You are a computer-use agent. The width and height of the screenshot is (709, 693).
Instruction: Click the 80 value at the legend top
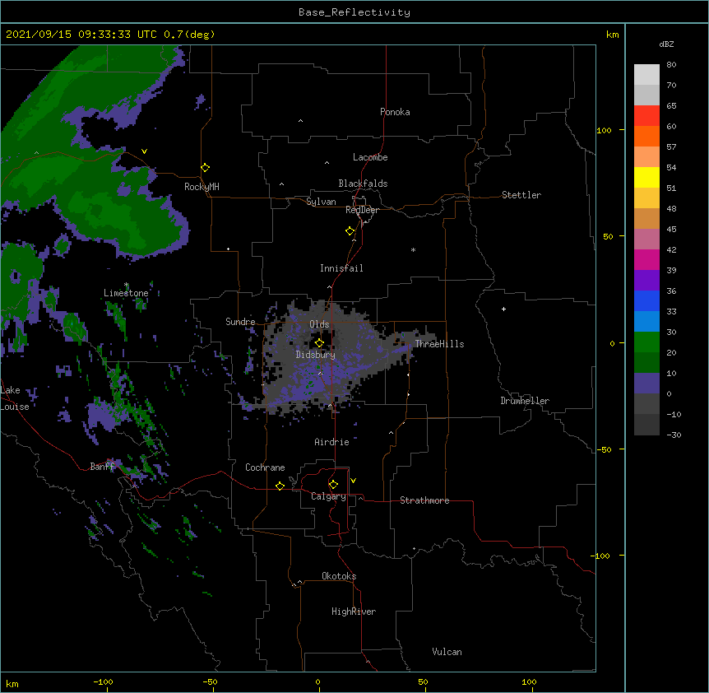click(671, 65)
